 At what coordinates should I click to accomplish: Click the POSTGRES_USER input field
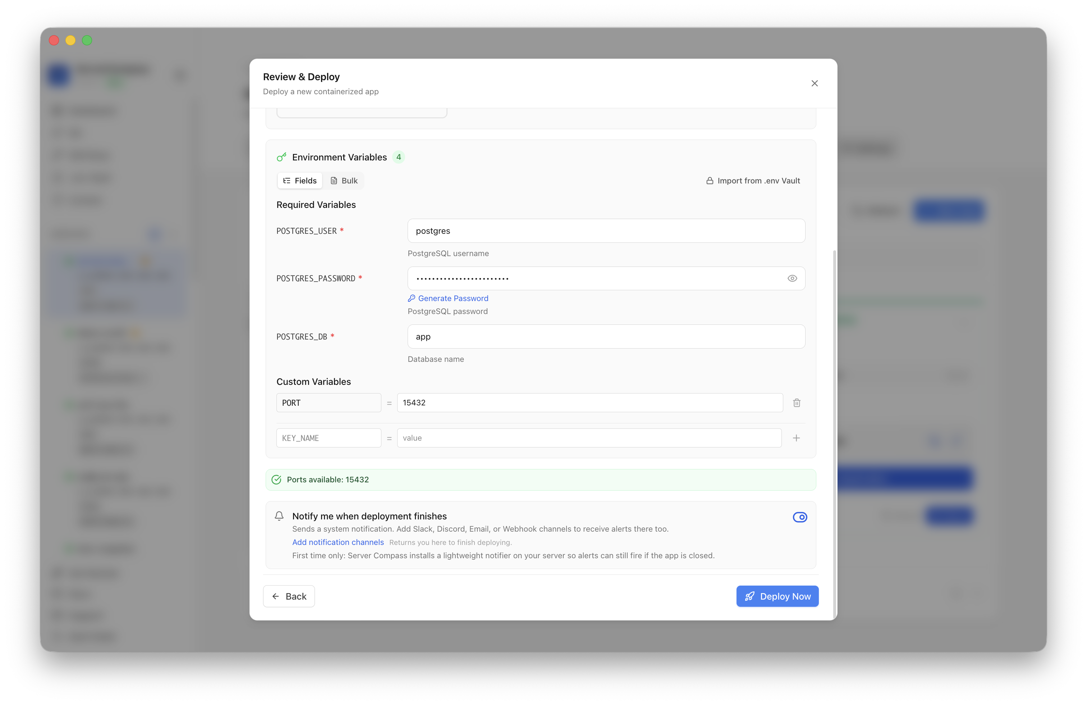(606, 231)
